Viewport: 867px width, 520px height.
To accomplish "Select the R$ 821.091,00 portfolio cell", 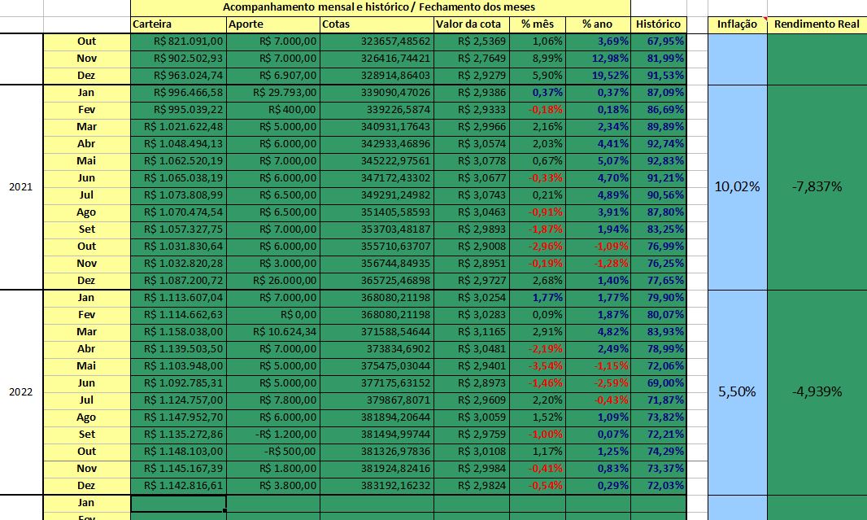I will pyautogui.click(x=179, y=42).
